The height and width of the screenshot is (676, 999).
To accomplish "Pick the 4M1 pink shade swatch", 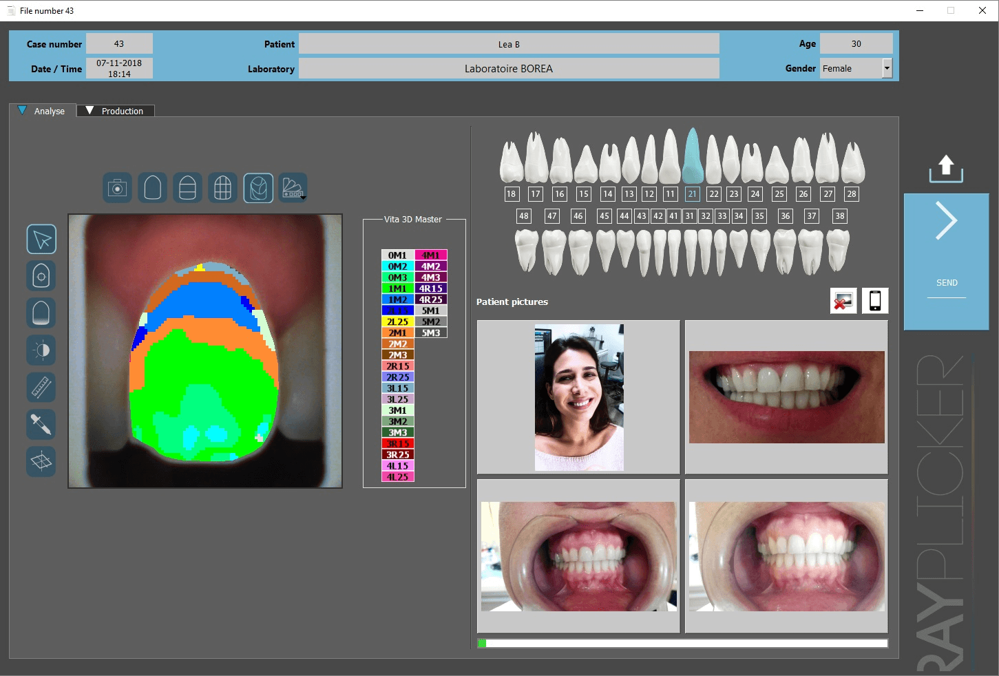I will coord(431,255).
